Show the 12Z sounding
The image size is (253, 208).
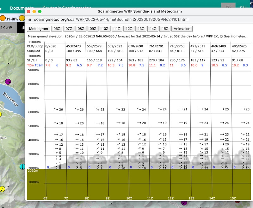pyautogui.click(x=129, y=29)
